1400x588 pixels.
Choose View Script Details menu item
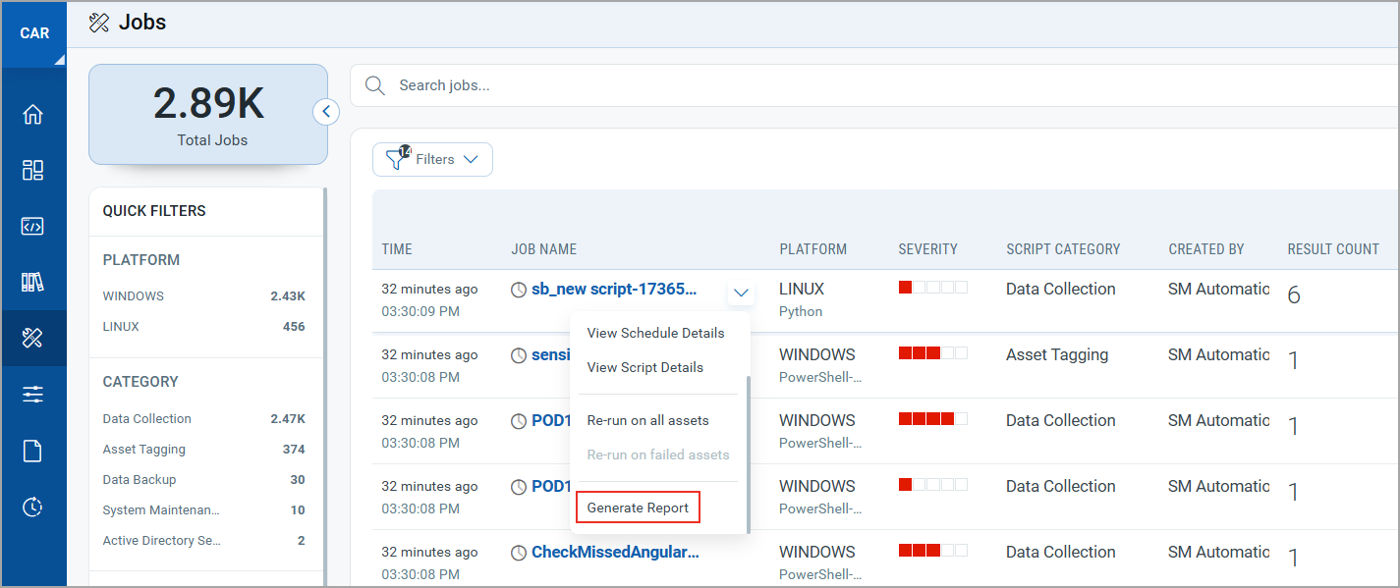645,367
